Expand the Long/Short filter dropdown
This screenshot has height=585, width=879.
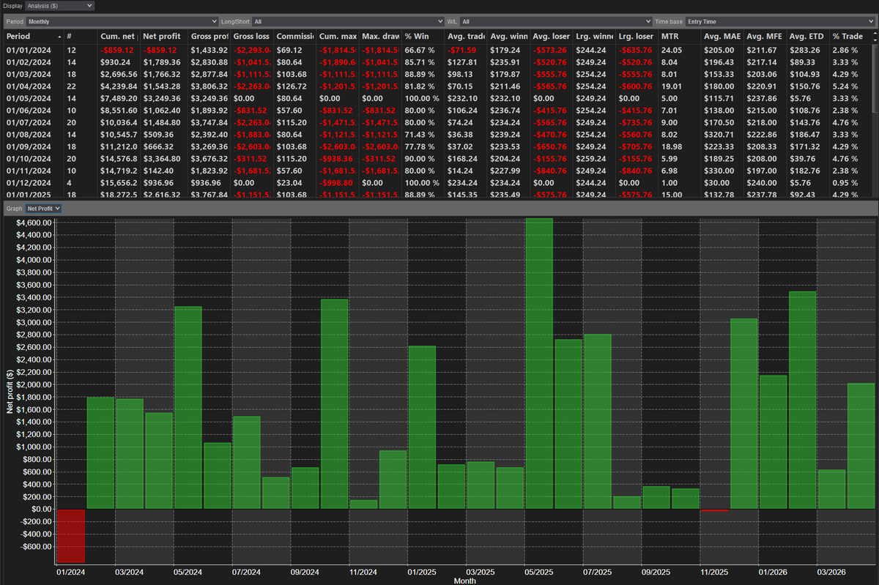(348, 22)
